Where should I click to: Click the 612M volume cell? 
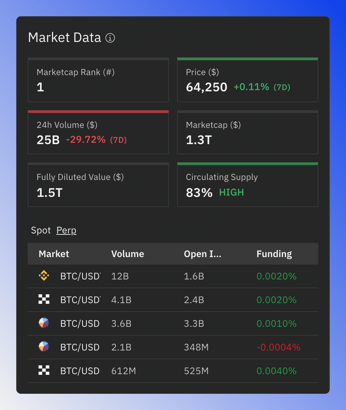click(x=124, y=371)
